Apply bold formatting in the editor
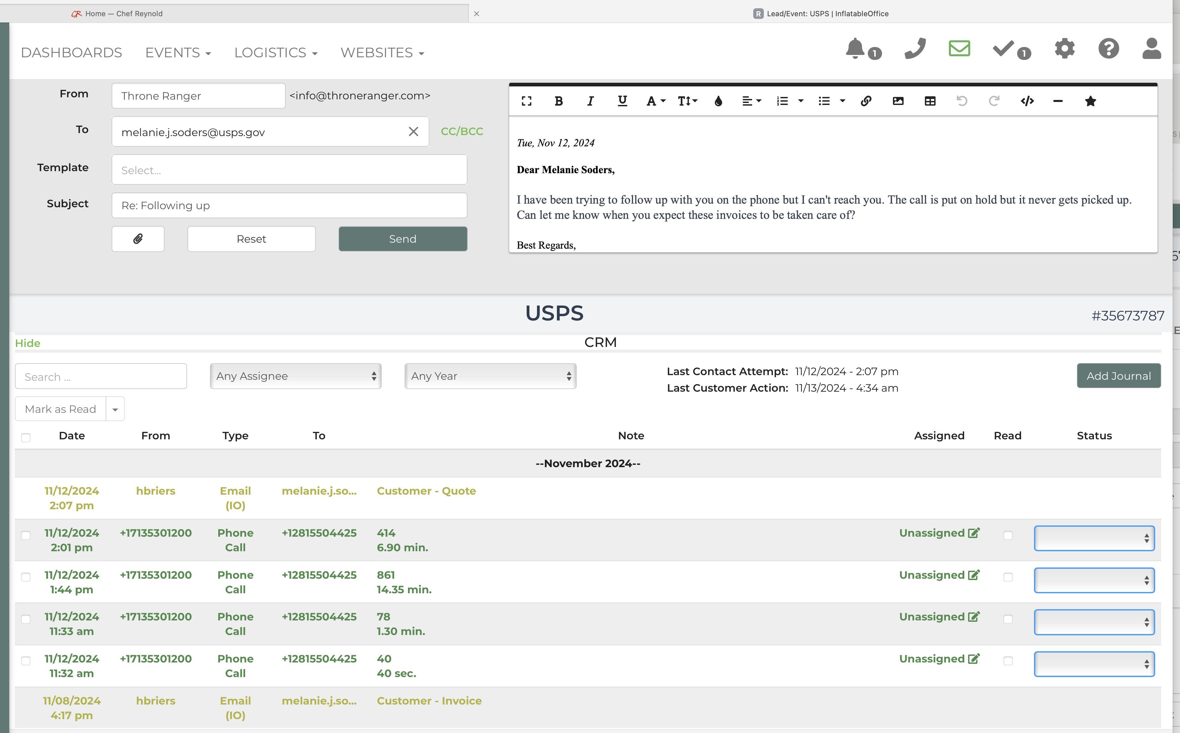 (x=559, y=101)
